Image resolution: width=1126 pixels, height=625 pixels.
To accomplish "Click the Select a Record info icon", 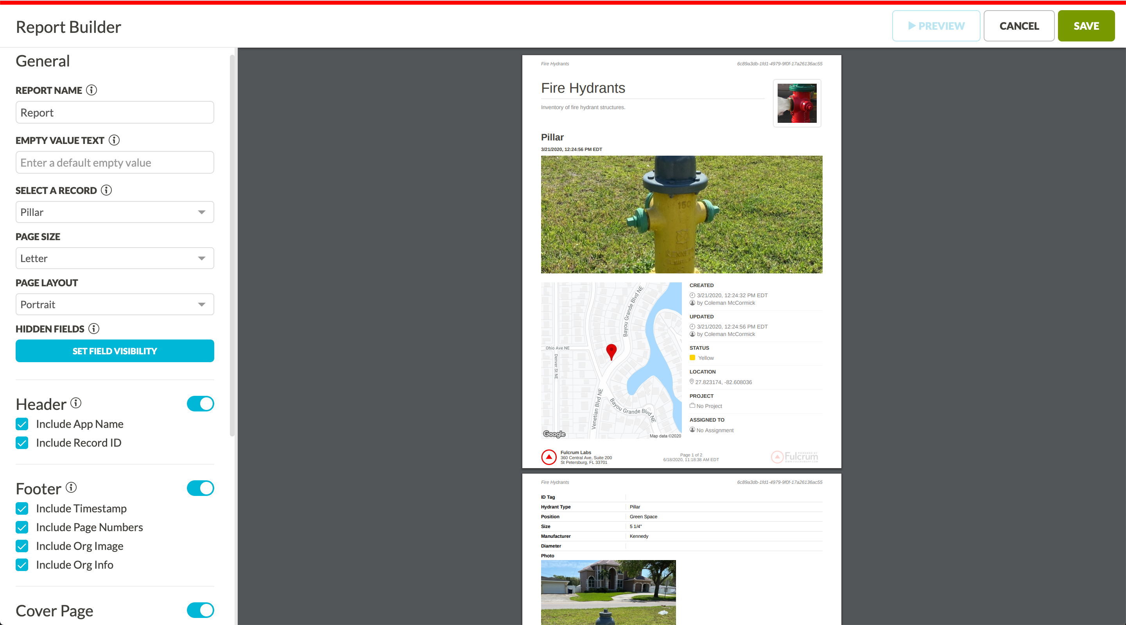I will click(x=106, y=190).
